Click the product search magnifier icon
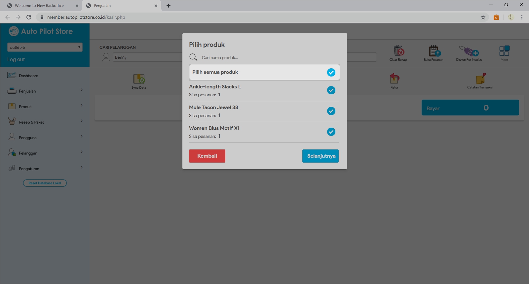This screenshot has height=284, width=529. click(193, 57)
